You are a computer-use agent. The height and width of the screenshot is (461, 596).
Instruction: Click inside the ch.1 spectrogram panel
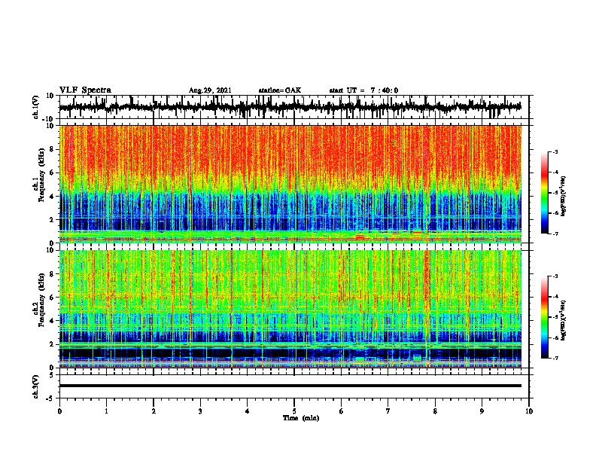290,184
